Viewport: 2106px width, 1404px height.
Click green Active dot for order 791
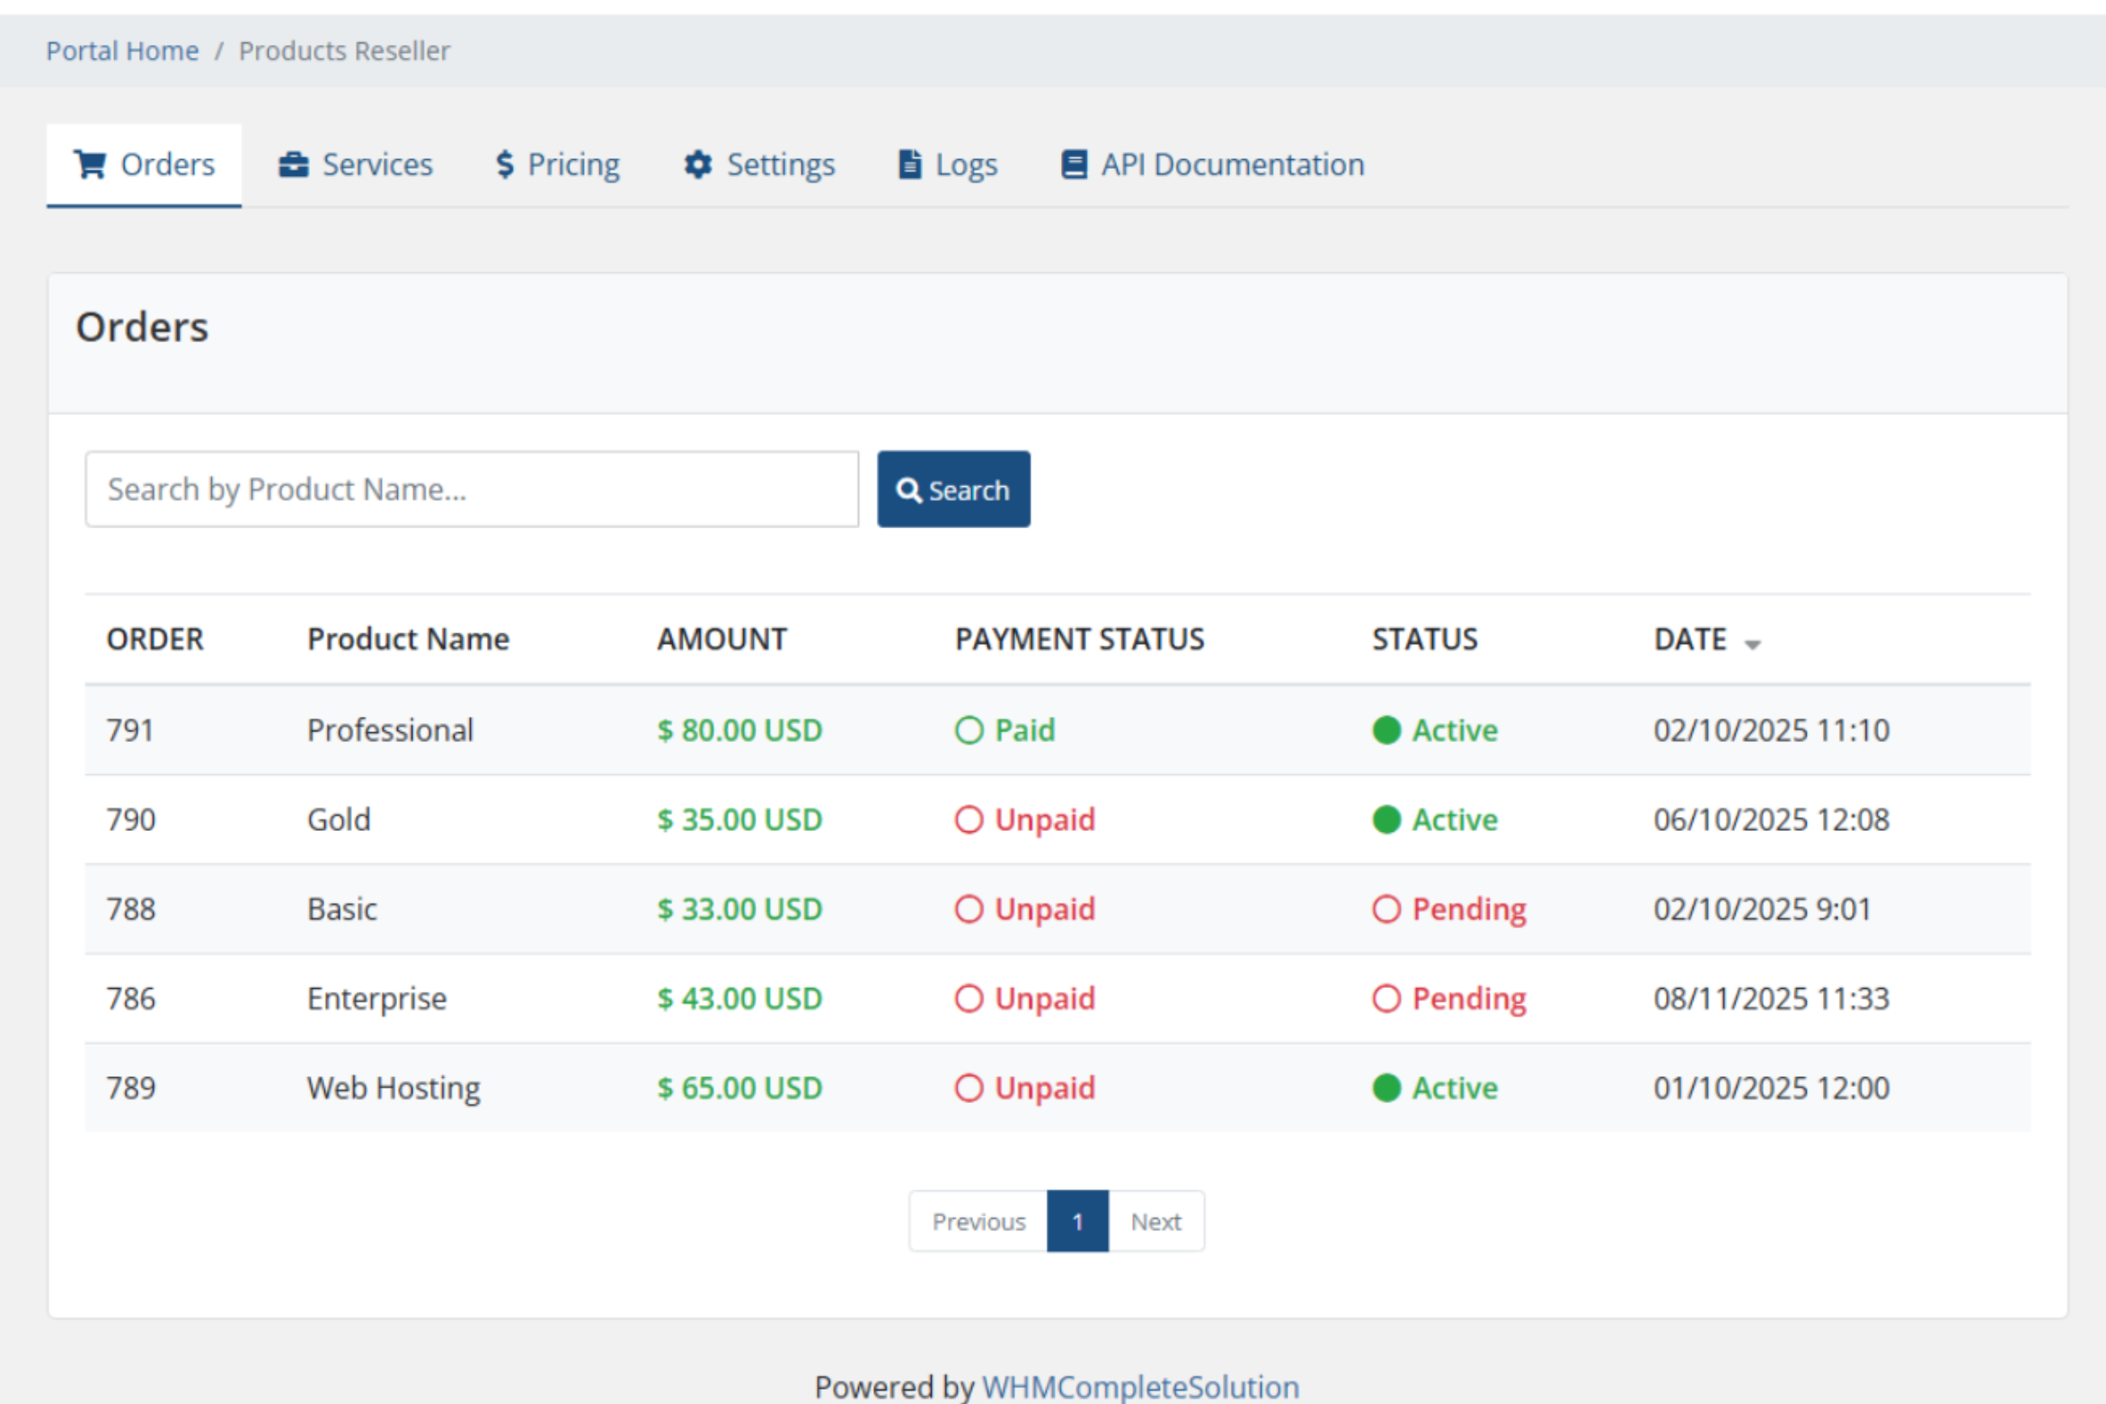click(x=1386, y=730)
